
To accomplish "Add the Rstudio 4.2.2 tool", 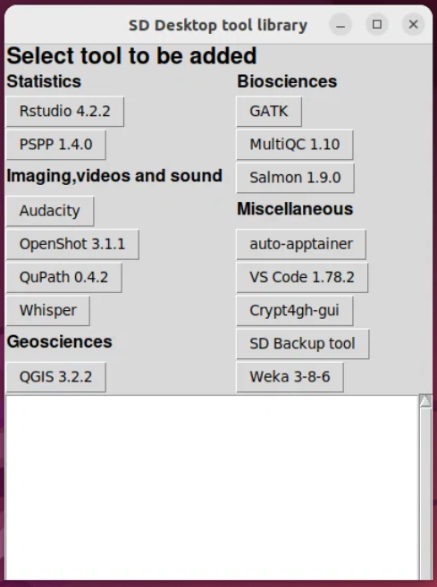I will (64, 111).
